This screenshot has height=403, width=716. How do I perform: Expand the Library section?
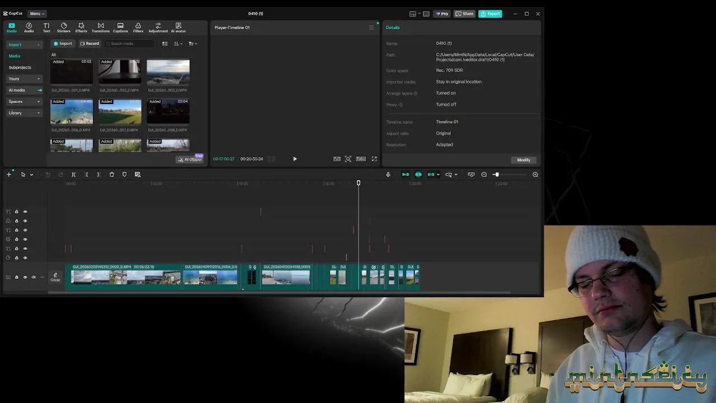39,113
